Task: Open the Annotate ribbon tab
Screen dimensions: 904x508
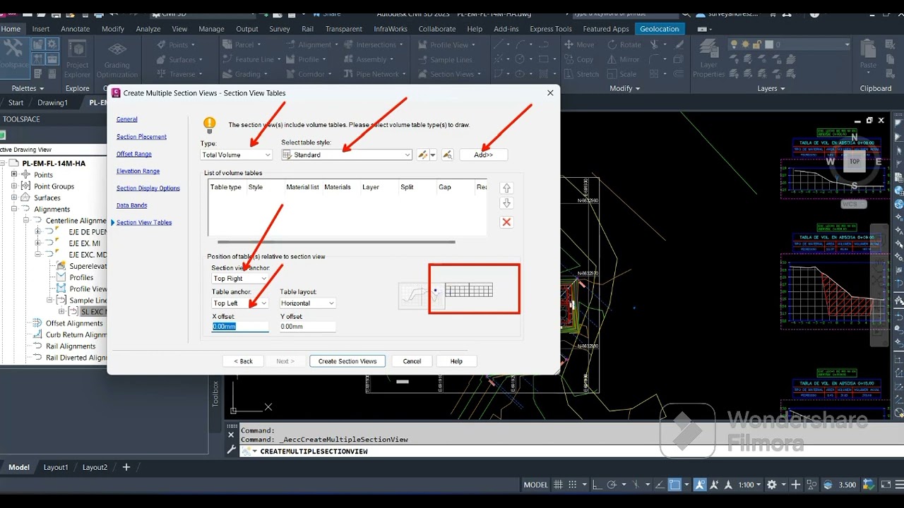Action: tap(76, 29)
